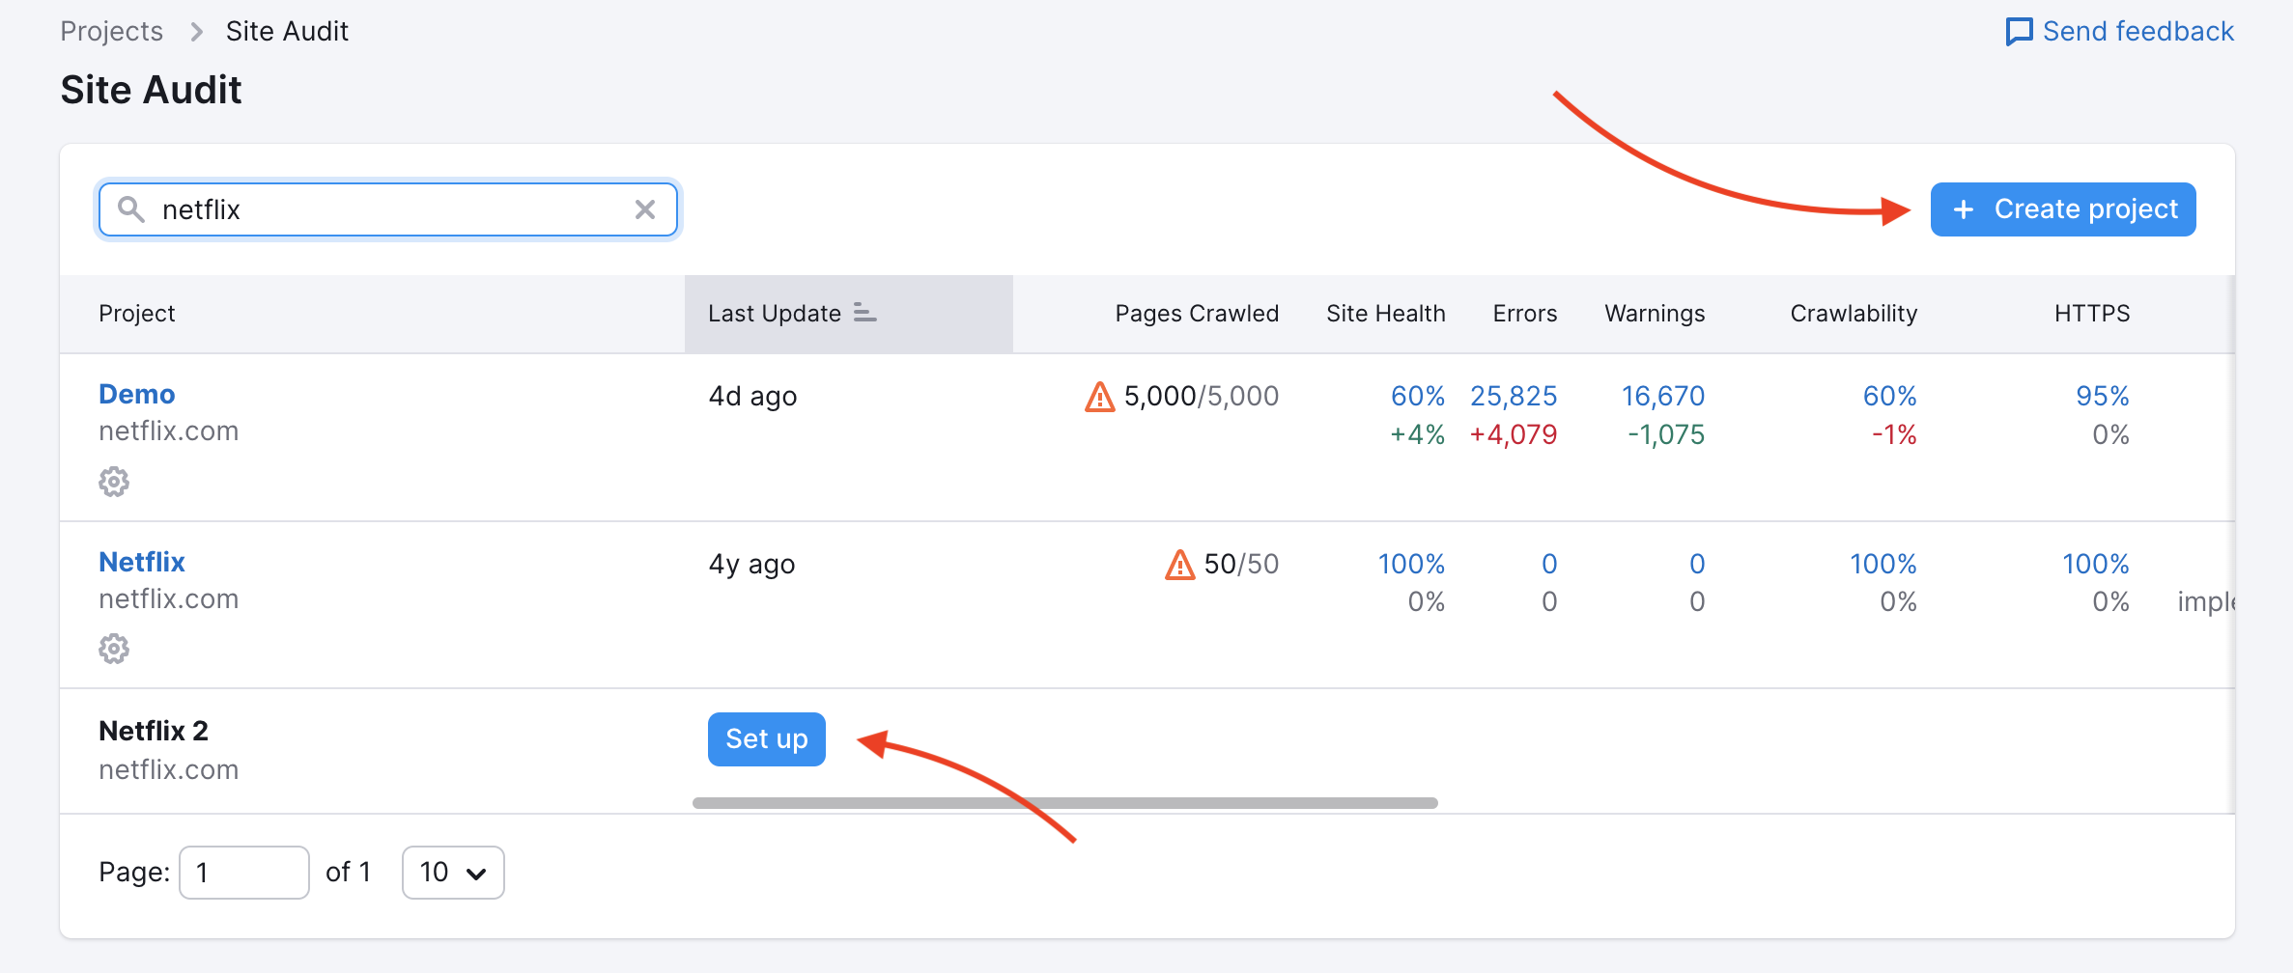Click the Netflix 2 project name
Image resolution: width=2293 pixels, height=973 pixels.
(154, 731)
